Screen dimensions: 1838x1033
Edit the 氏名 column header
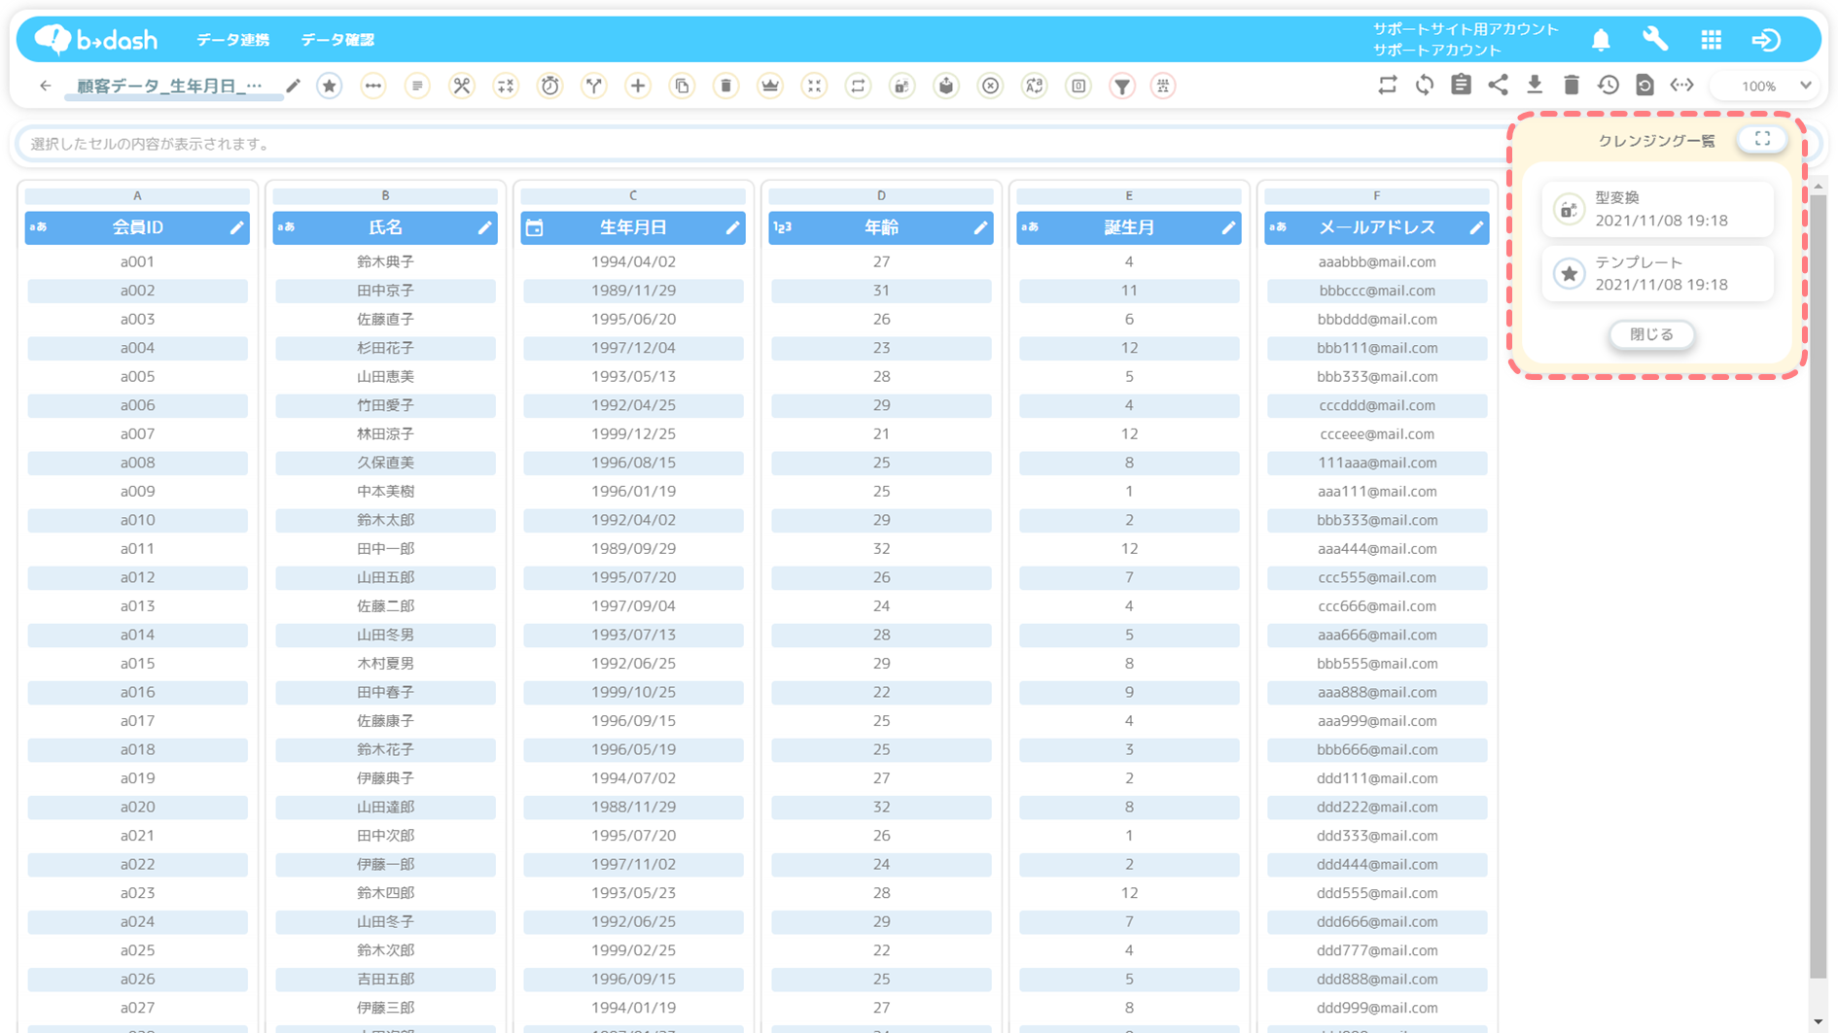tap(484, 227)
